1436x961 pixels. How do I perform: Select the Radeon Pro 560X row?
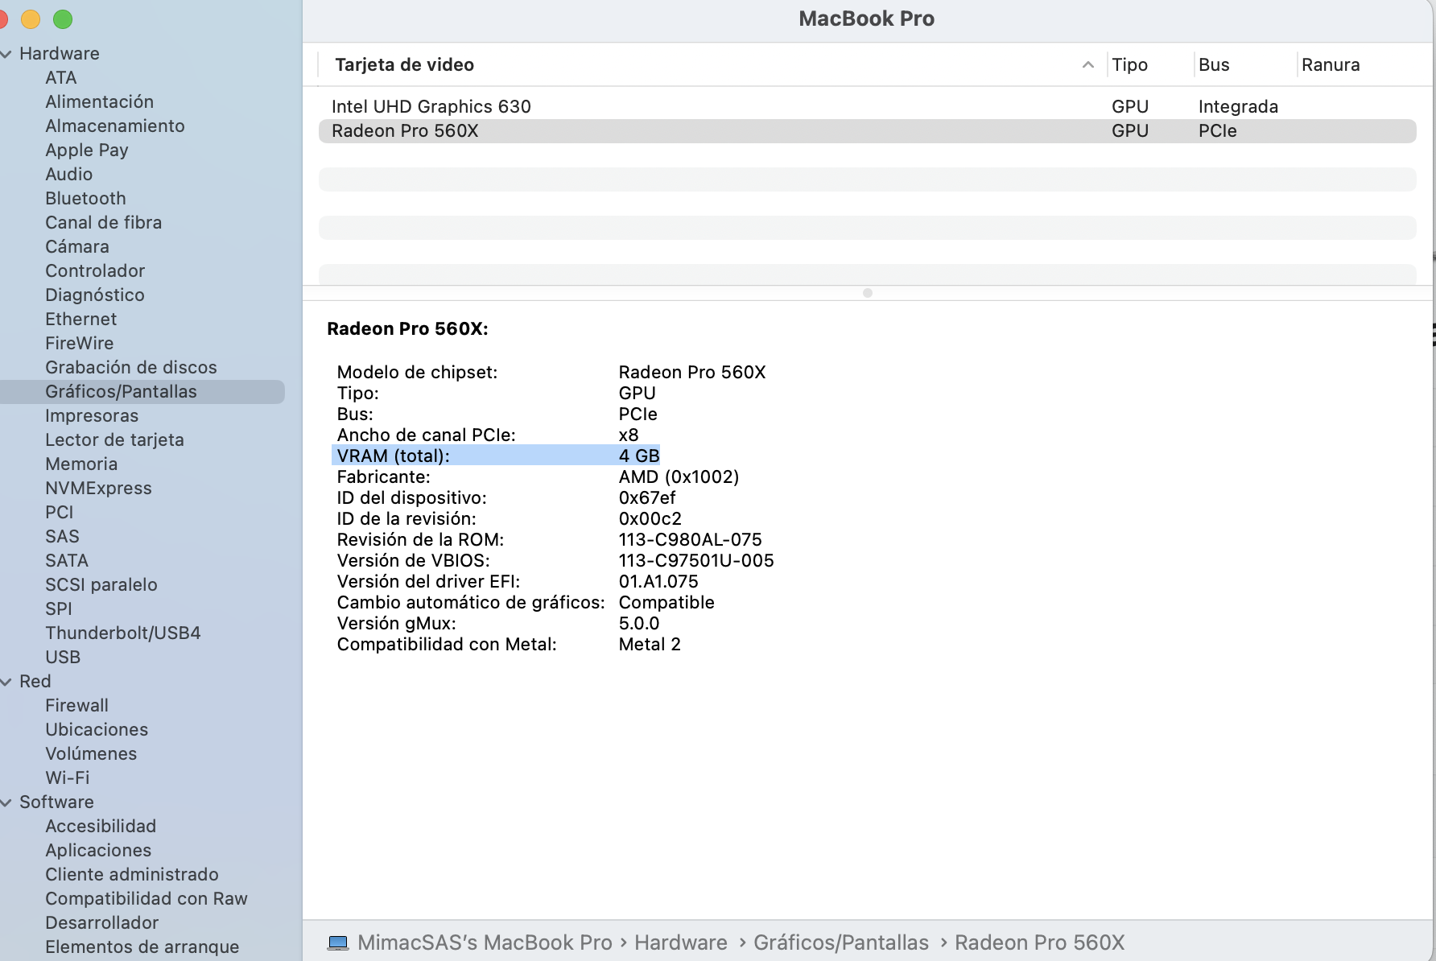click(405, 131)
